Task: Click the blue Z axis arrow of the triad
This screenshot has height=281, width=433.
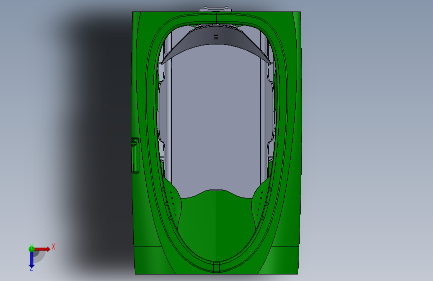Action: click(x=31, y=260)
